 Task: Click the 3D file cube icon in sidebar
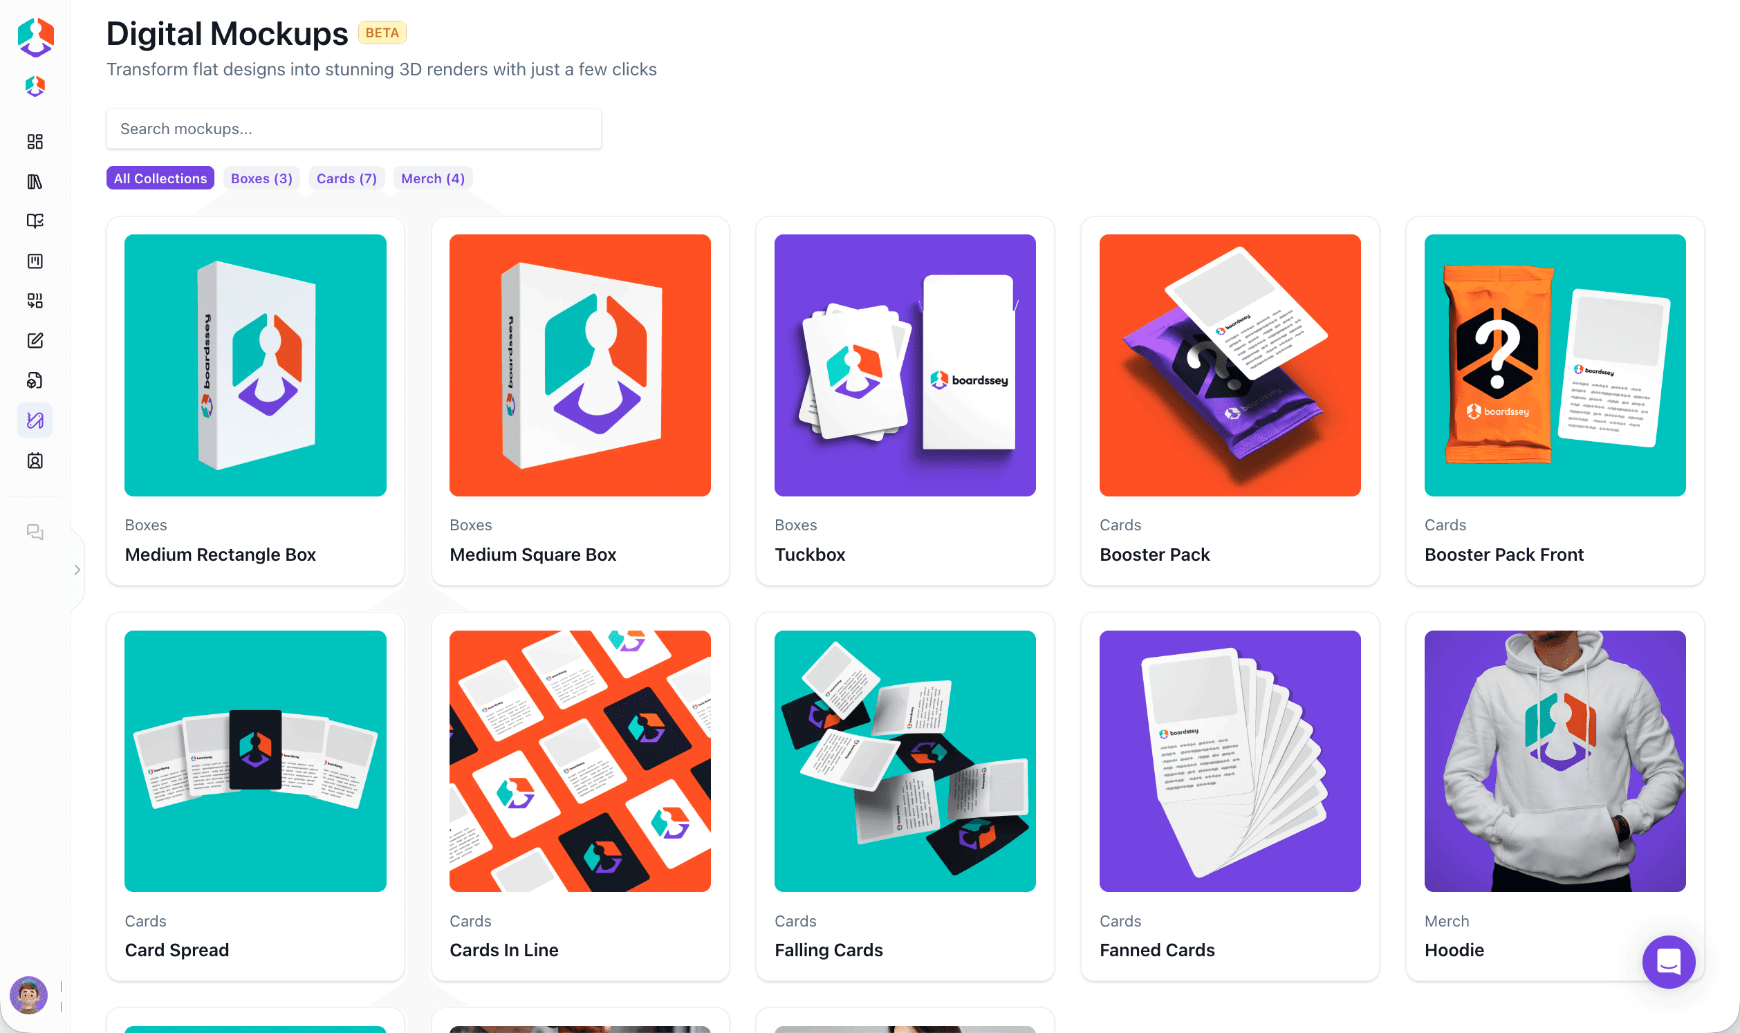(35, 380)
